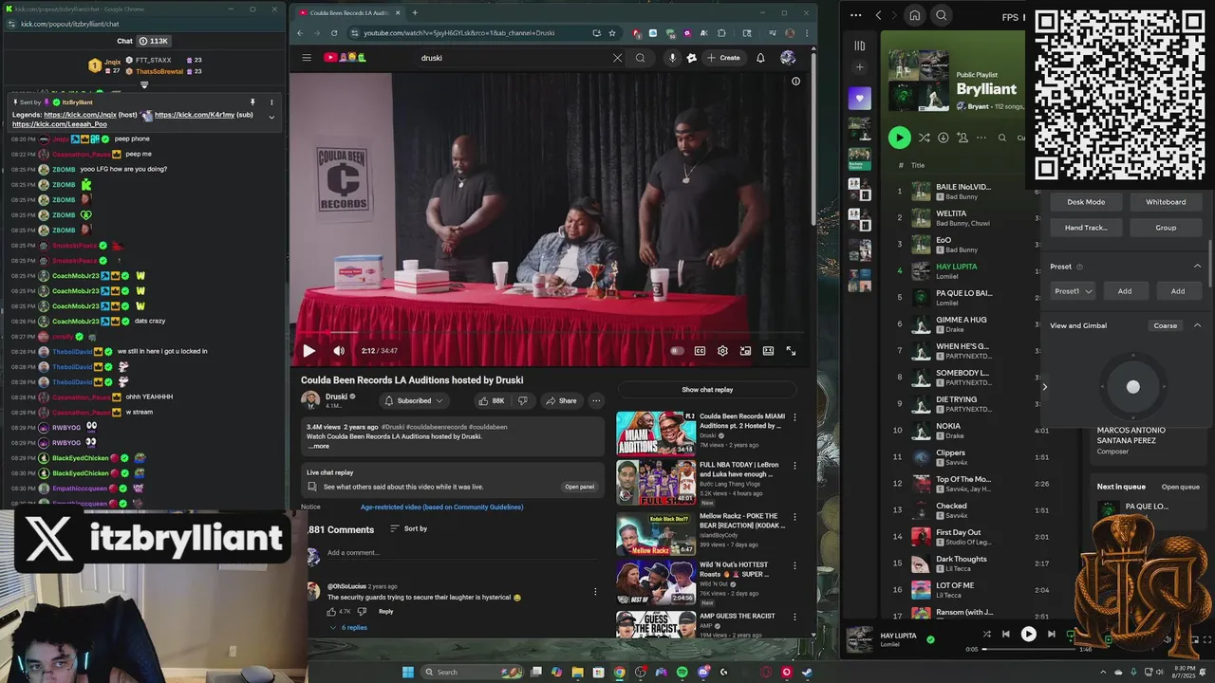Screen dimensions: 1215x683
Task: Search YouTube with voice microphone
Action: pos(672,58)
